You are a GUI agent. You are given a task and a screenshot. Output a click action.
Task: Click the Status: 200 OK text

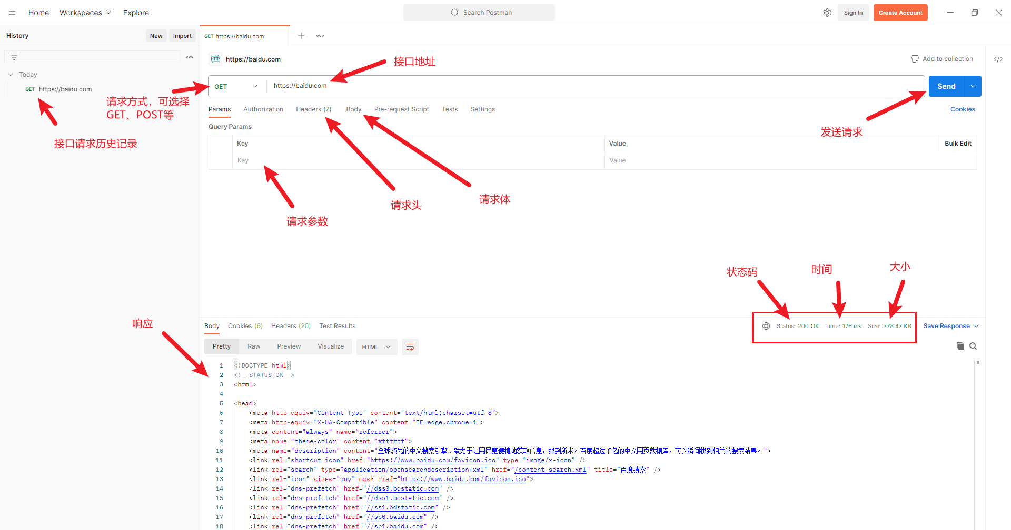point(797,326)
